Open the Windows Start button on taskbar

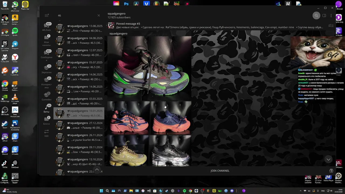[x=101, y=191]
